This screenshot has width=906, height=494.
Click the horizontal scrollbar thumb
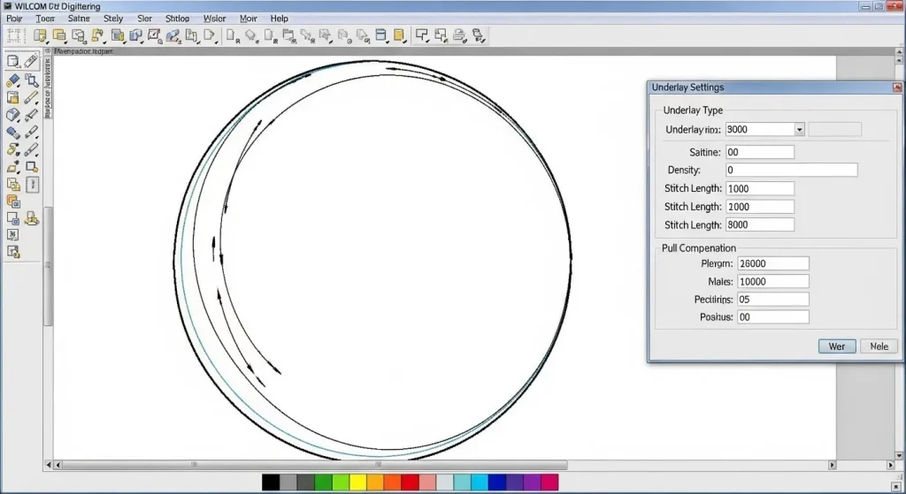315,465
